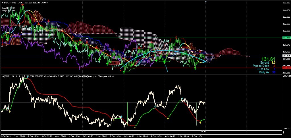Click the red 131.233 price tag on the axis
The height and width of the screenshot is (138, 291).
(286, 68)
